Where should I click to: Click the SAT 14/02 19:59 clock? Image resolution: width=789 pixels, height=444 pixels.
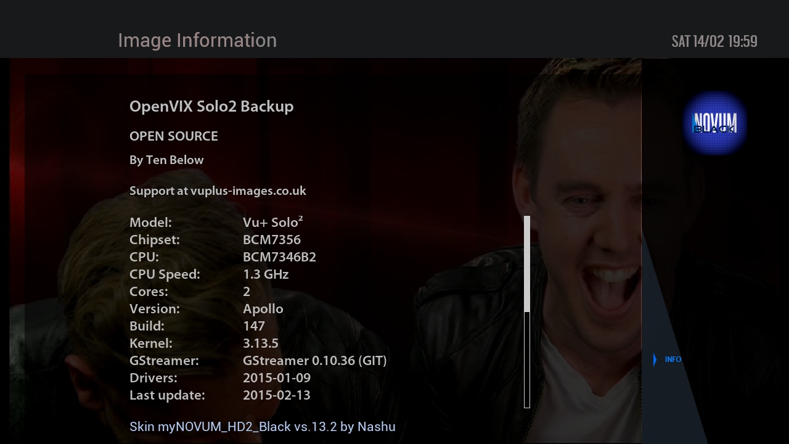coord(714,41)
